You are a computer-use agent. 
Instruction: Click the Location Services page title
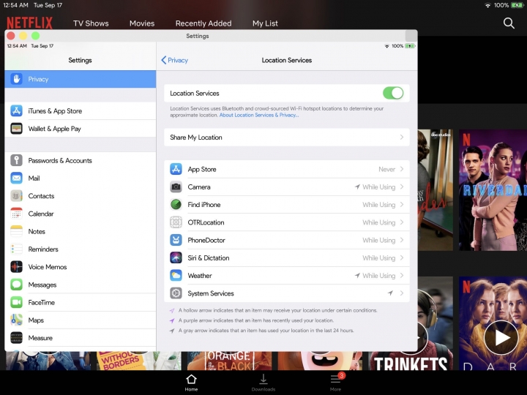tap(287, 60)
